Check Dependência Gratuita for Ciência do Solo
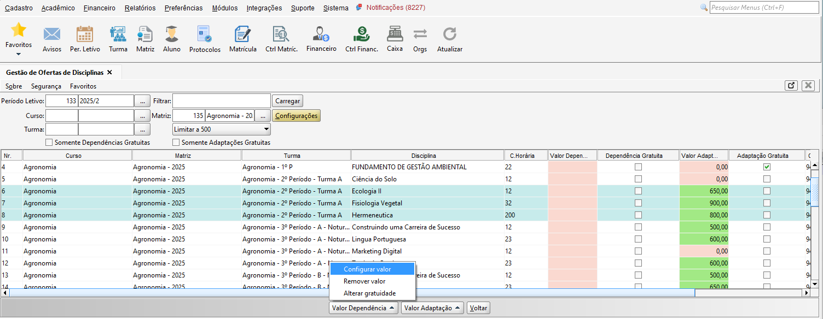823x319 pixels. pyautogui.click(x=638, y=179)
